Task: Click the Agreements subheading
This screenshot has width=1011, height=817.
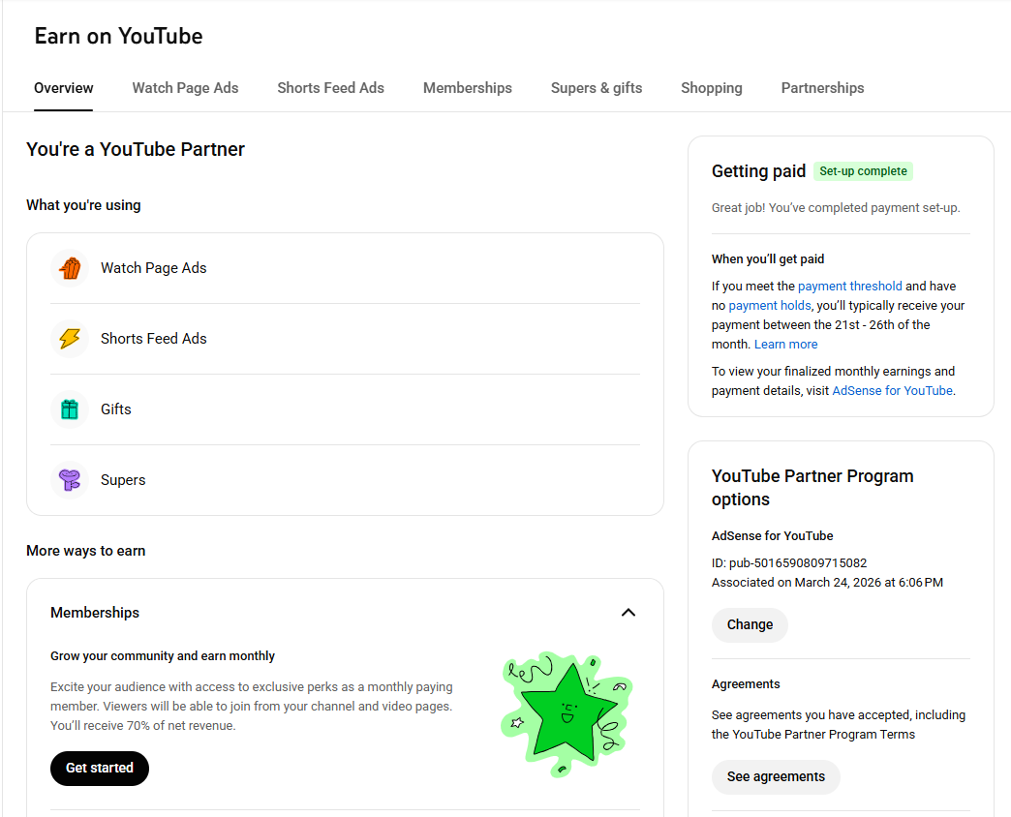Action: (x=746, y=684)
